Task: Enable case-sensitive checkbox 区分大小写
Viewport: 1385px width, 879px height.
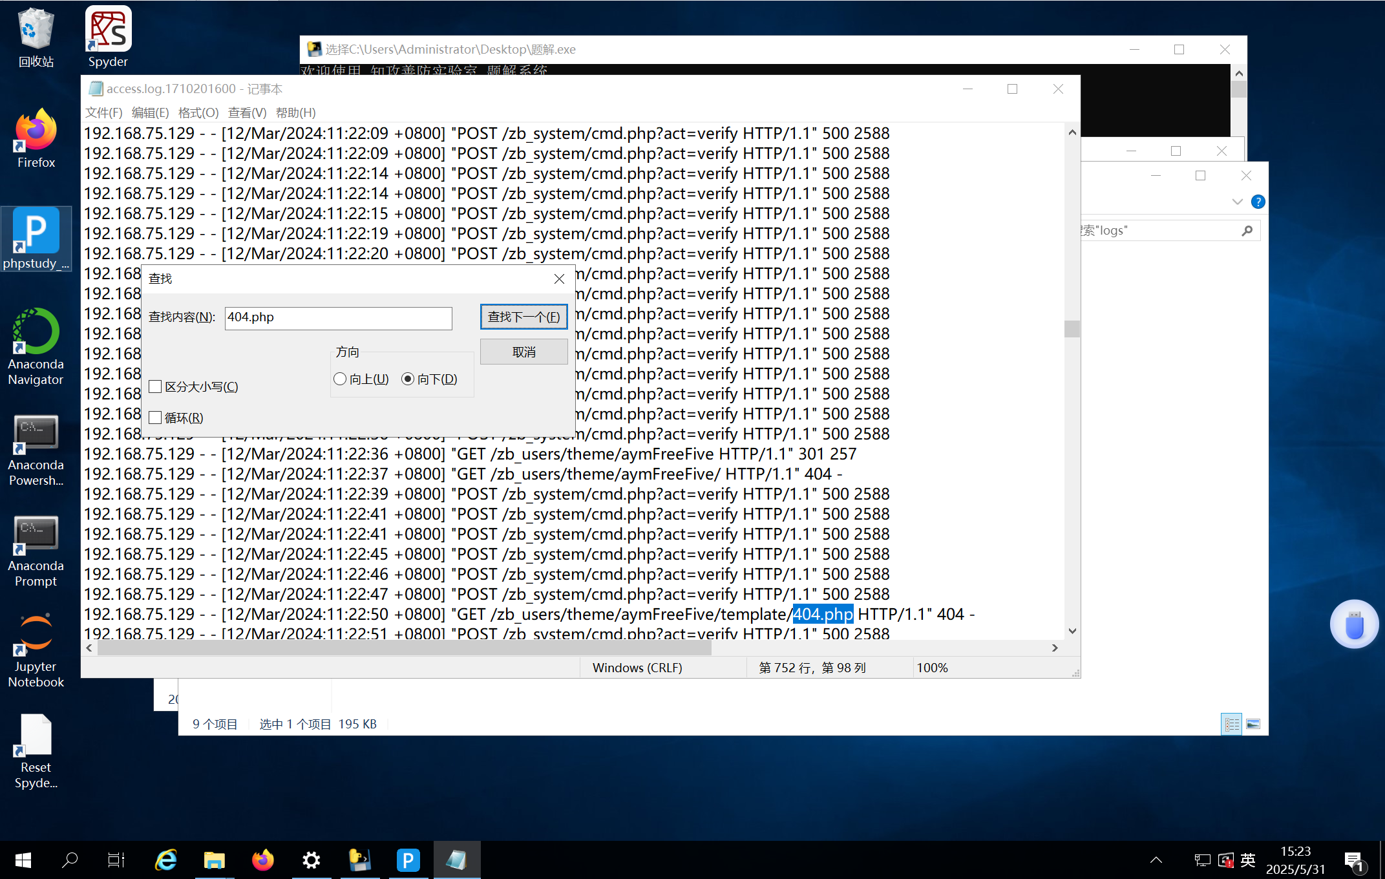Action: point(155,387)
